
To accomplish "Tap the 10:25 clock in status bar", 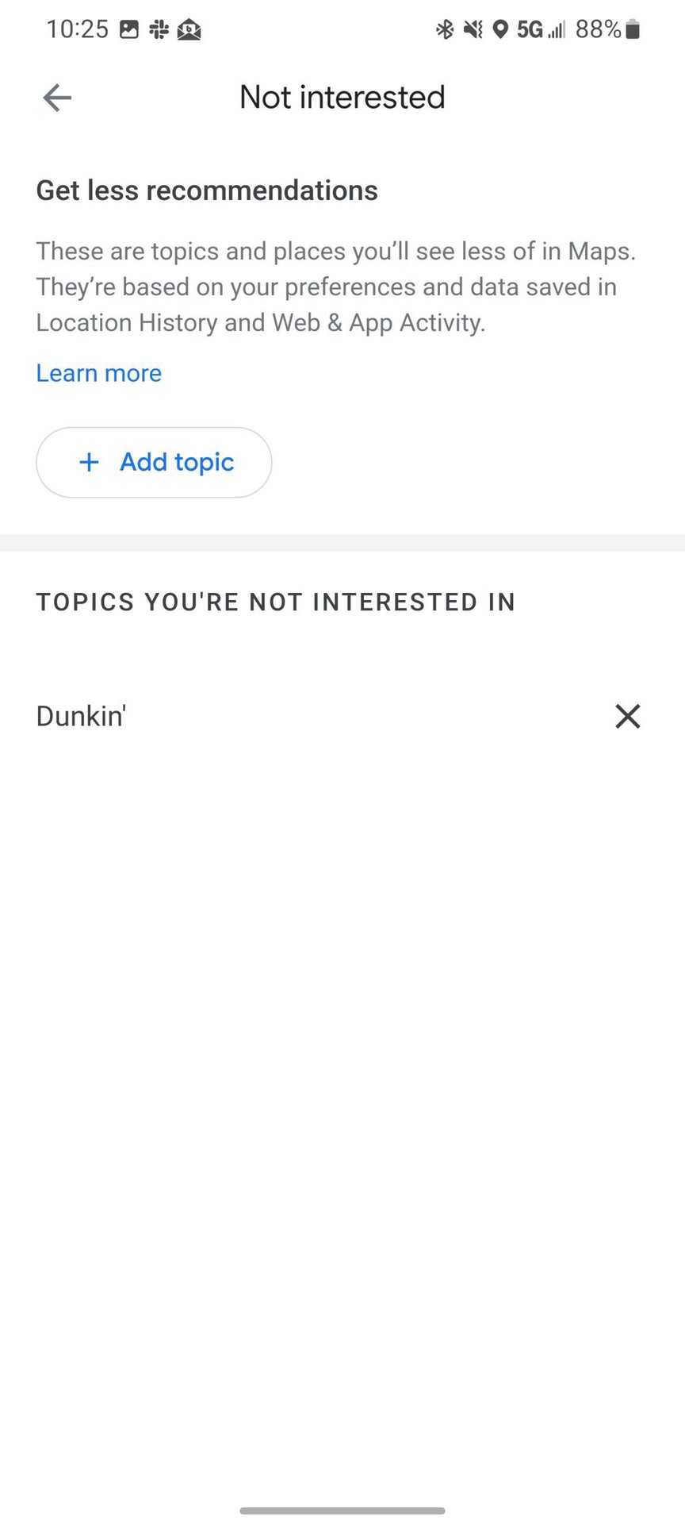I will point(77,30).
